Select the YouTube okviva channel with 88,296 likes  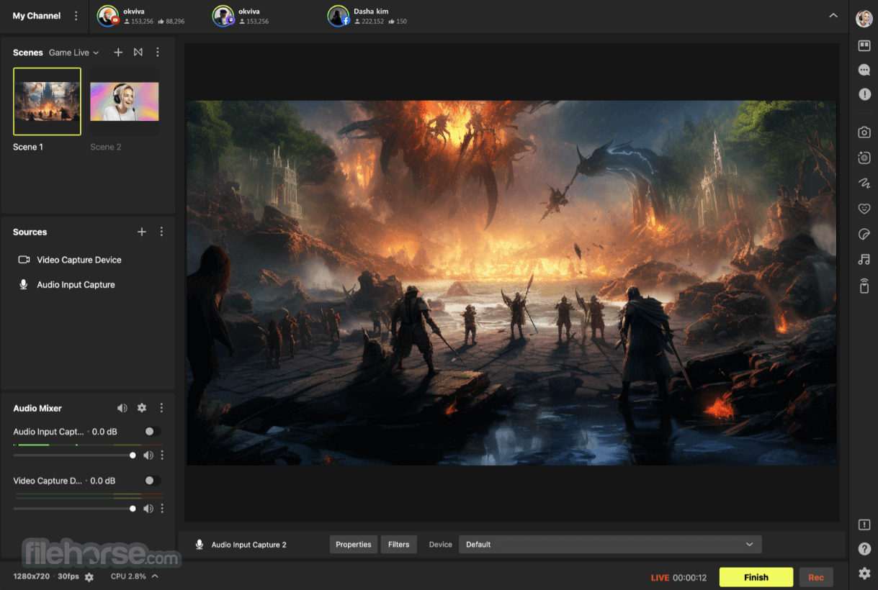click(141, 16)
